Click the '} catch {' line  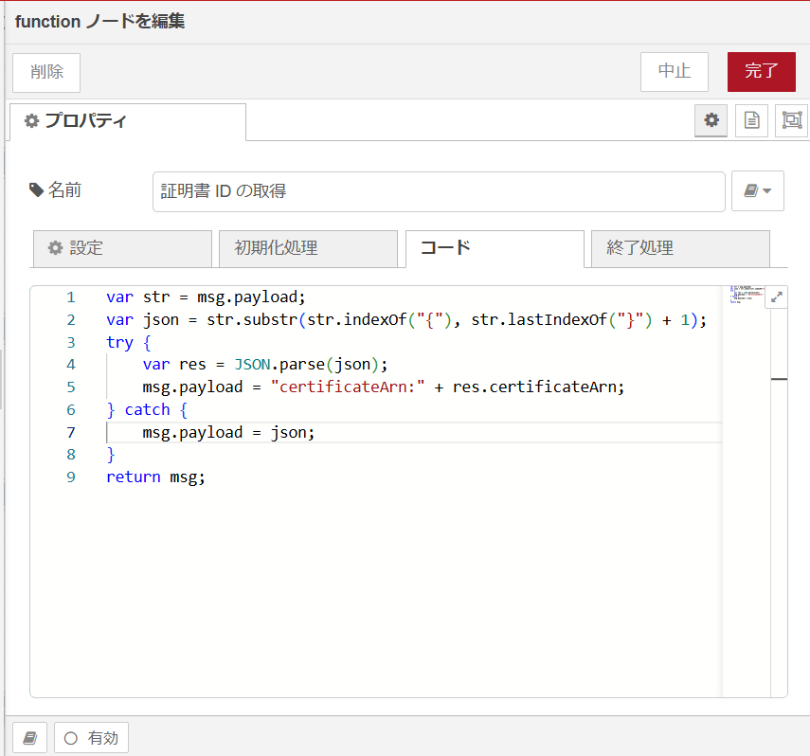coord(147,410)
